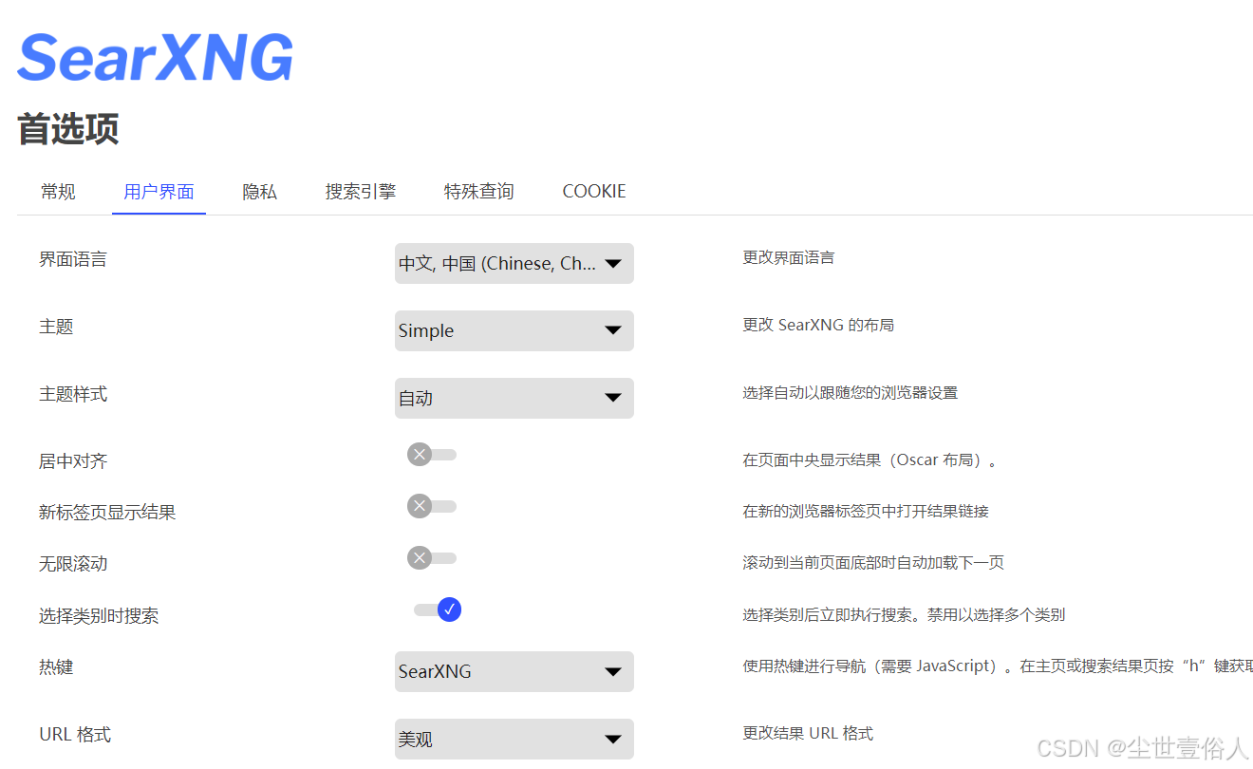Open the 用户界面 tab
1253x769 pixels.
tap(159, 192)
